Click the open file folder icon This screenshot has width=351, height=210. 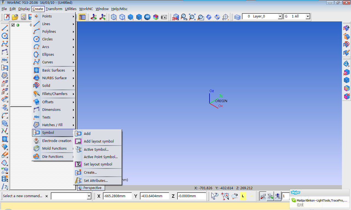[15, 17]
